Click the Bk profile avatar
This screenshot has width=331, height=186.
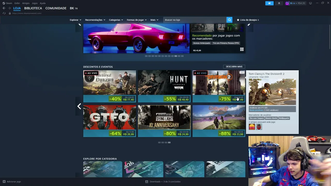[x=287, y=3]
